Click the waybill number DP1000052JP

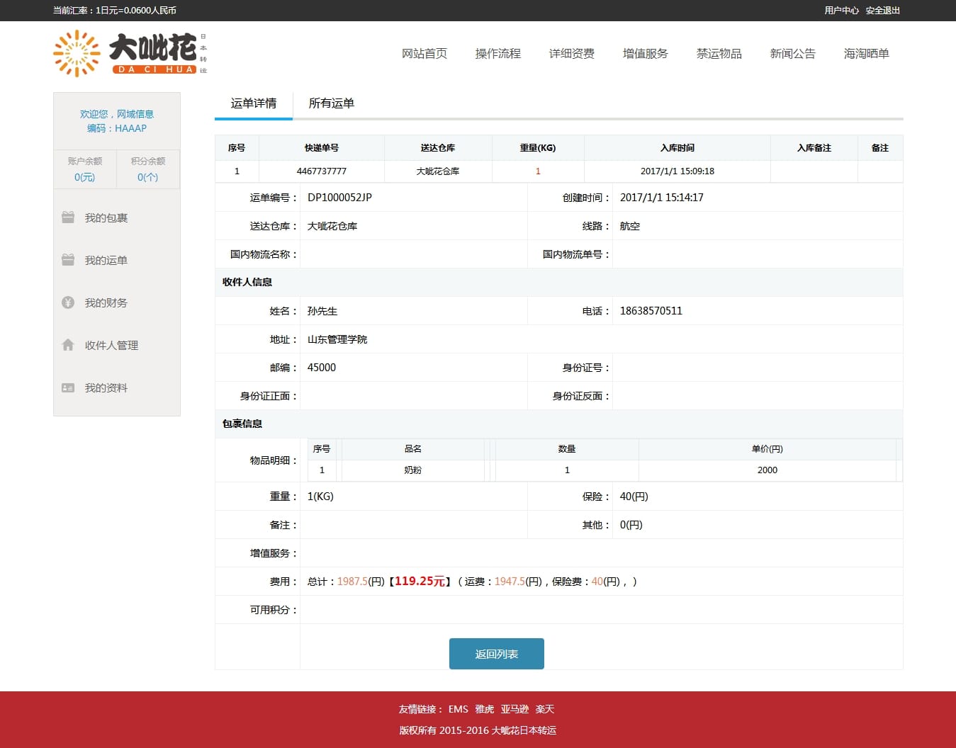(339, 198)
